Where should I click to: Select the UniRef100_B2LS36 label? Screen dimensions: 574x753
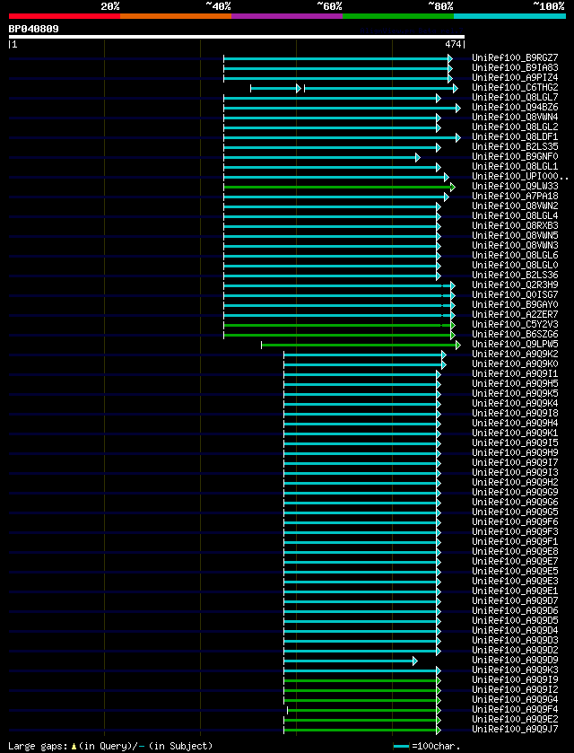515,276
